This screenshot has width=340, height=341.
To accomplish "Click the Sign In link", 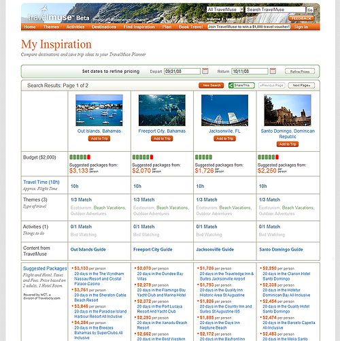I will point(301,27).
